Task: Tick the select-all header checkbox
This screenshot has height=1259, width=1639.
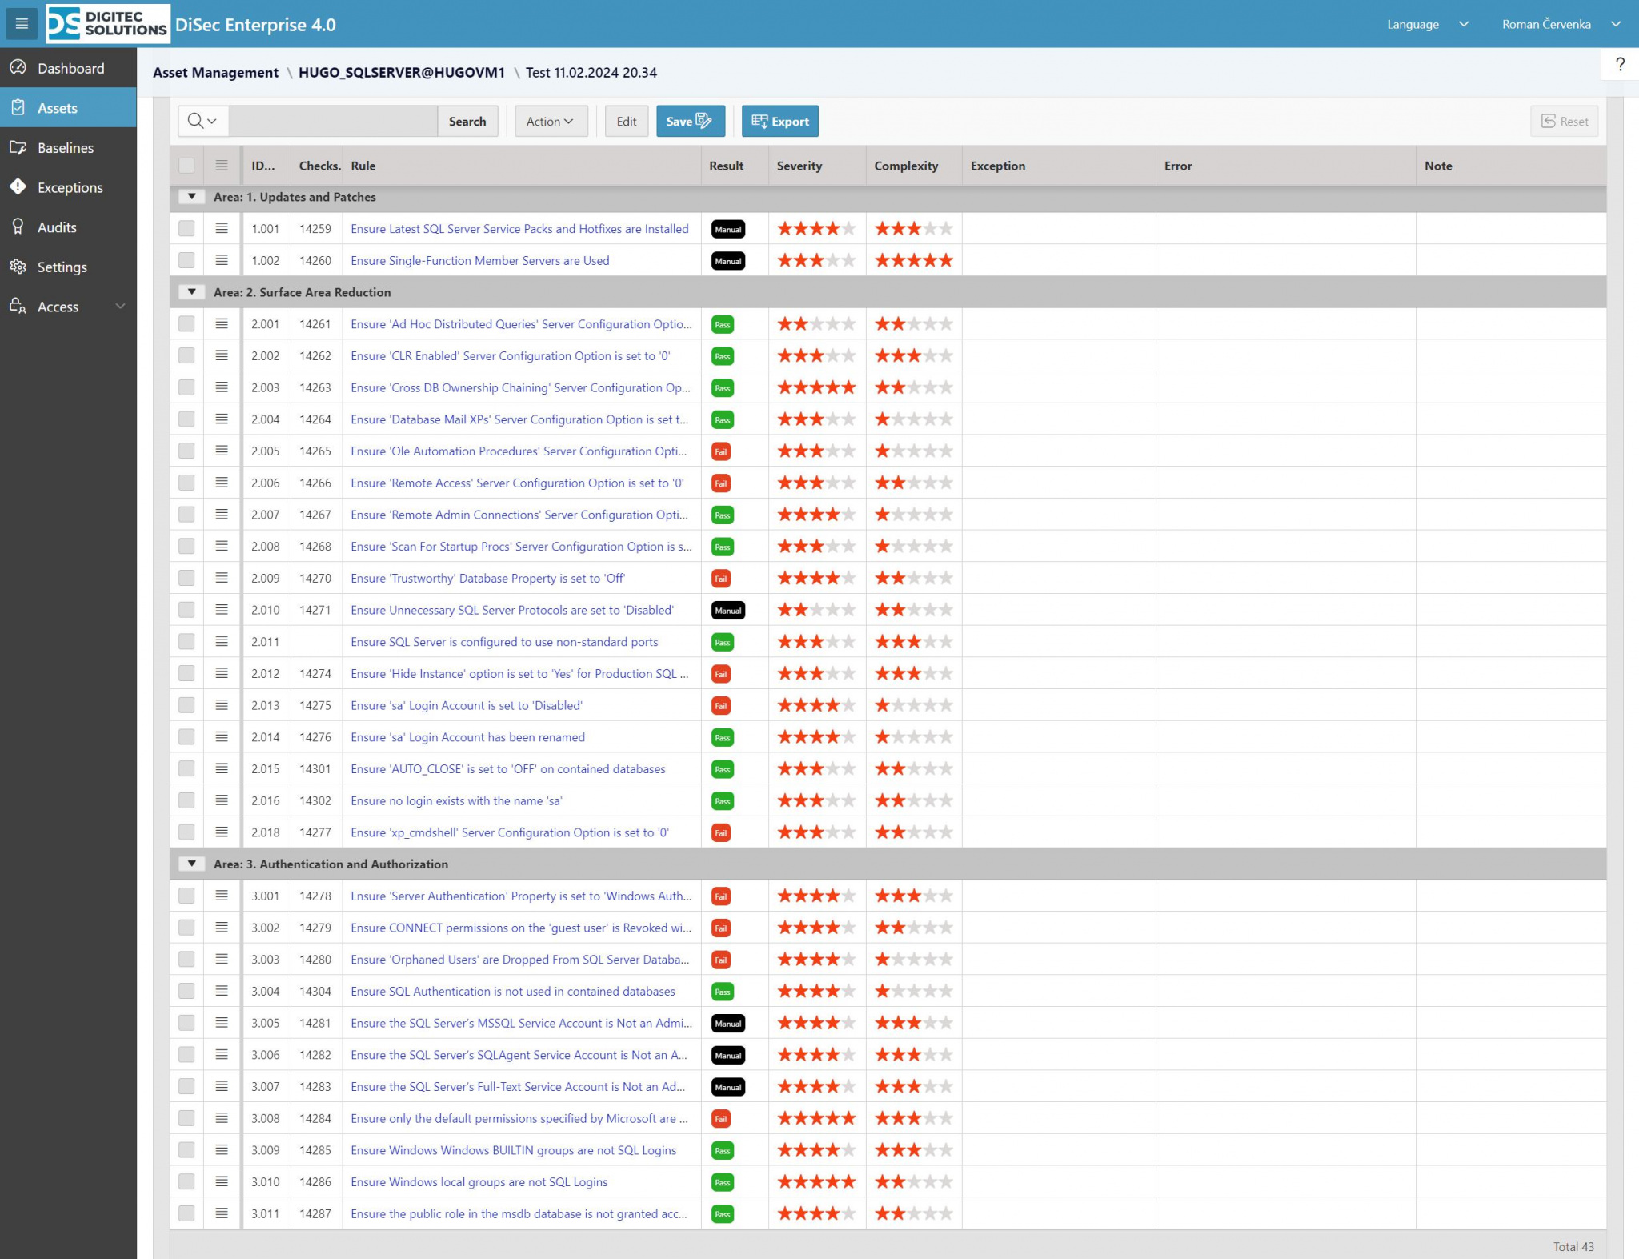Action: pyautogui.click(x=186, y=166)
